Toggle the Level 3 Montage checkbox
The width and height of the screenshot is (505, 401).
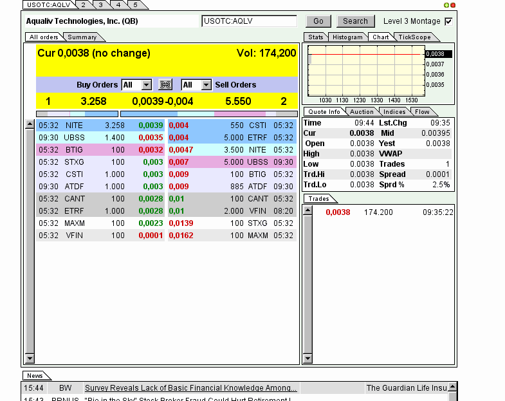click(x=448, y=22)
